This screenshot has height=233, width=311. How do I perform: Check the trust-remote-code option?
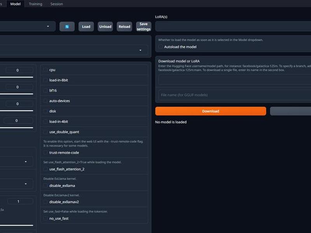pos(45,153)
